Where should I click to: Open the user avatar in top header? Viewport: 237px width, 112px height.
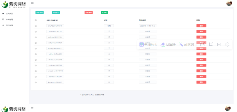point(229,3)
